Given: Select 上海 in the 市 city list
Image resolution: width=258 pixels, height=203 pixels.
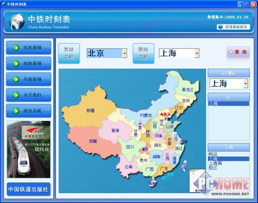Looking at the screenshot, I should click(229, 103).
